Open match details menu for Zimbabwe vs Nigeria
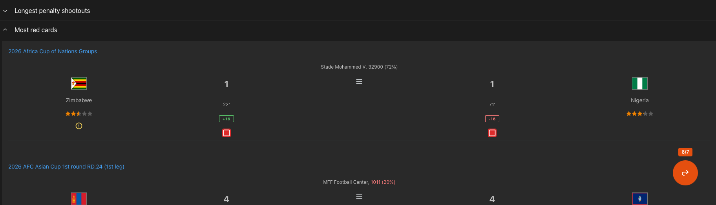The height and width of the screenshot is (205, 716). pyautogui.click(x=359, y=82)
